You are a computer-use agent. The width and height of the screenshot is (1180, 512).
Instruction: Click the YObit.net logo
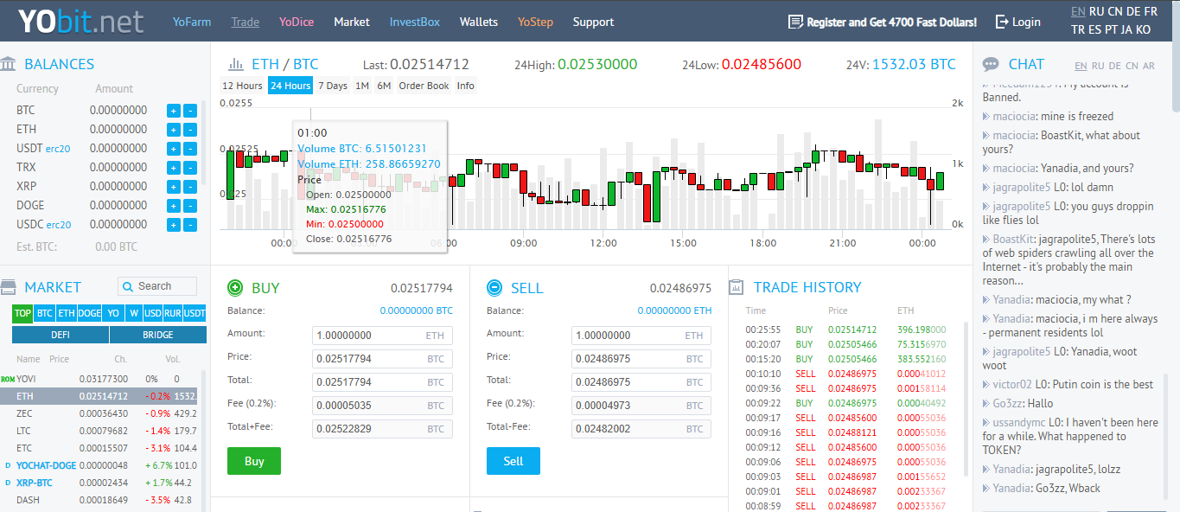click(x=80, y=22)
